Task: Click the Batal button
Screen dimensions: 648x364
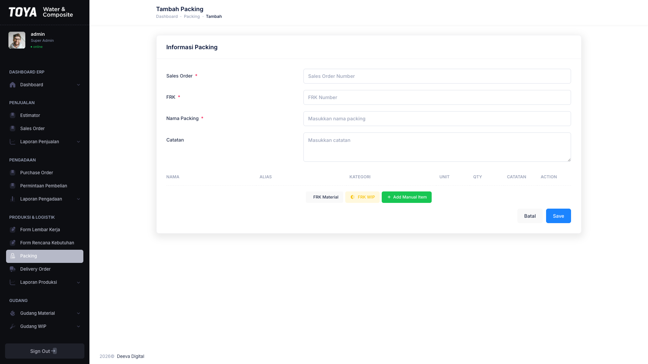Action: tap(530, 216)
